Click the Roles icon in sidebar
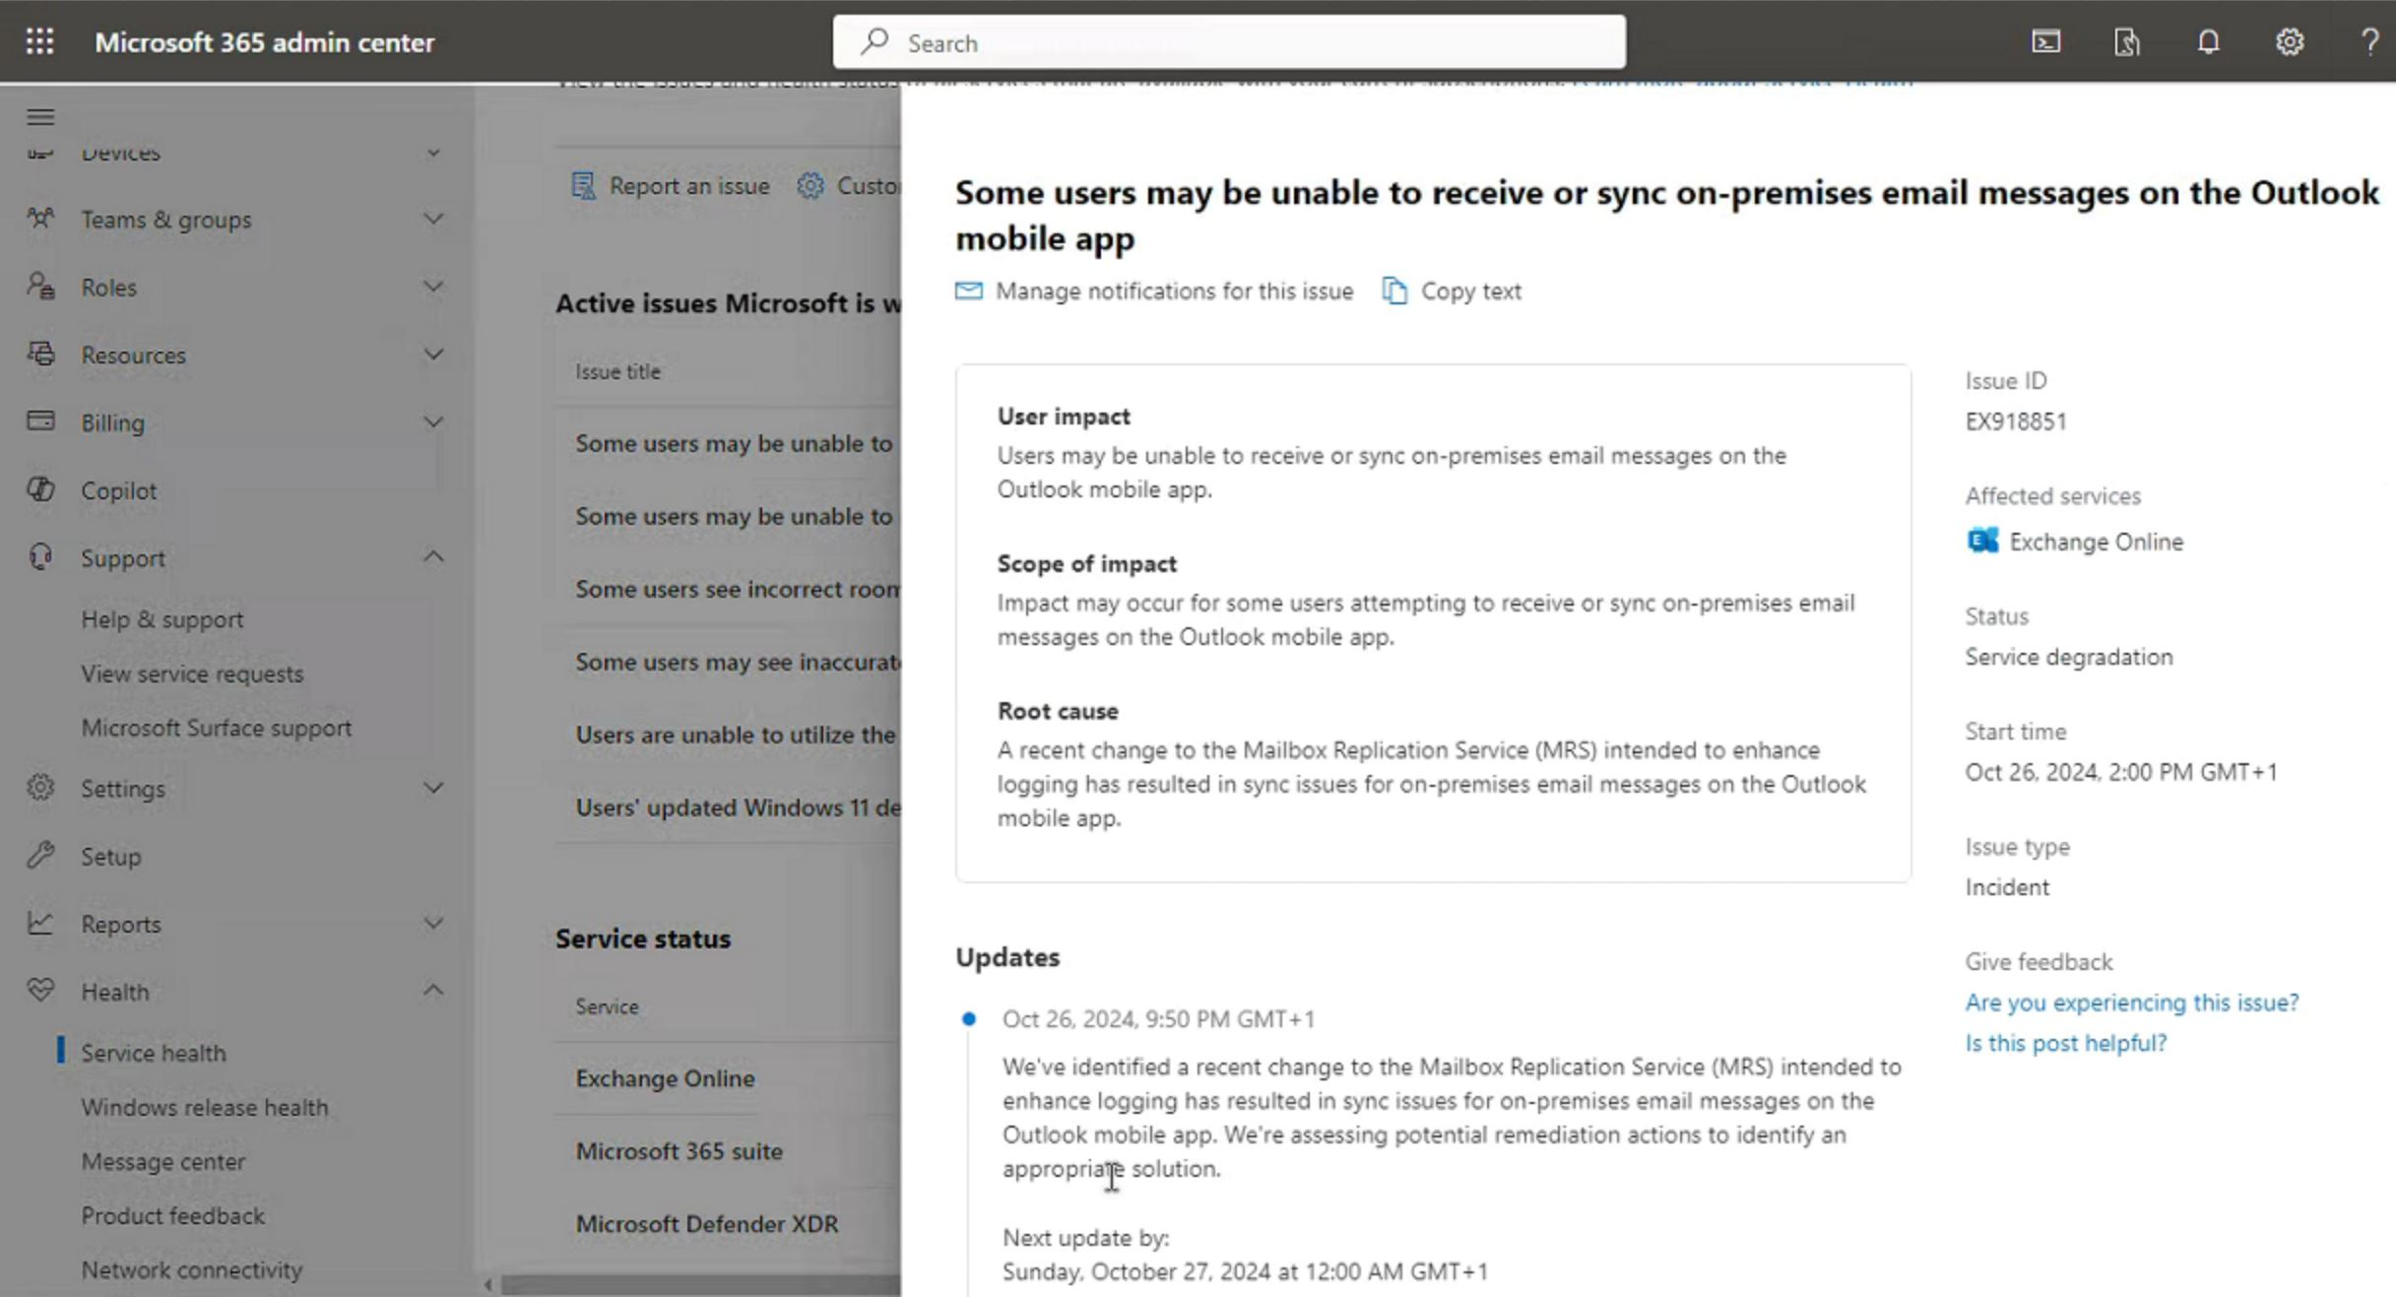Viewport: 2396px width, 1297px height. coord(40,286)
